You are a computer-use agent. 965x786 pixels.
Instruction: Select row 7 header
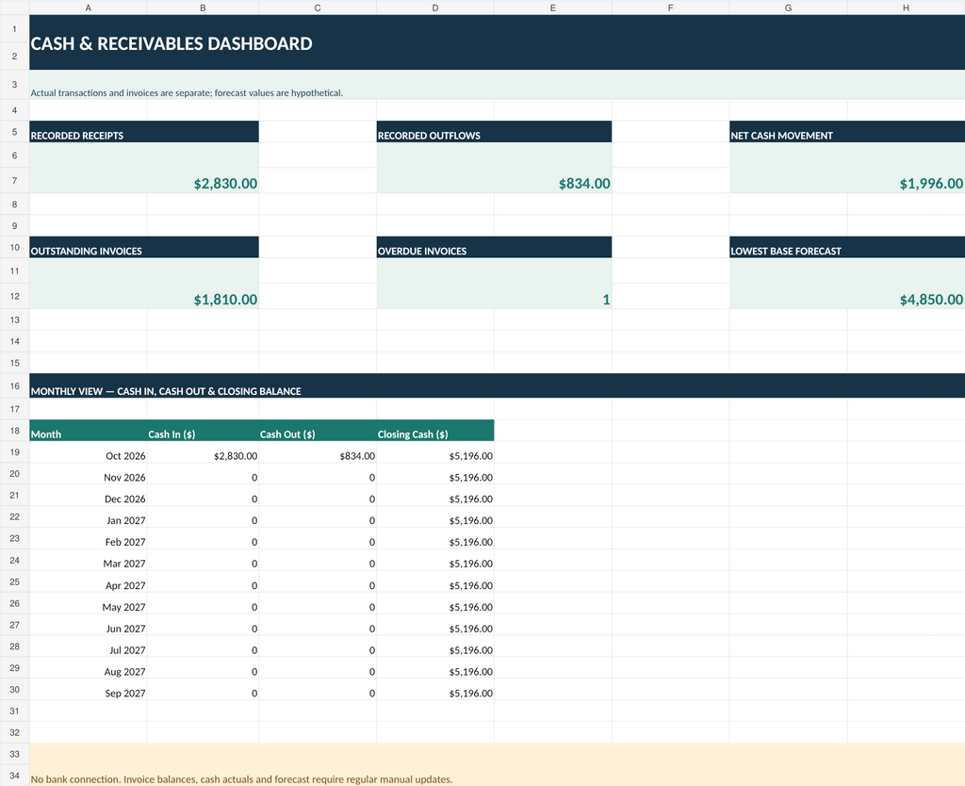[x=14, y=180]
